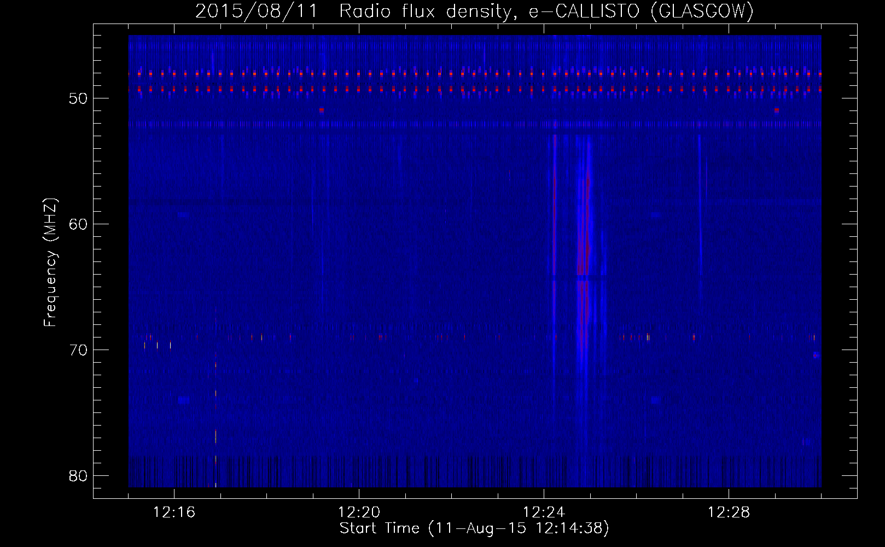The width and height of the screenshot is (885, 547).
Task: Select the 70 frequency tick label
Action: tap(78, 350)
